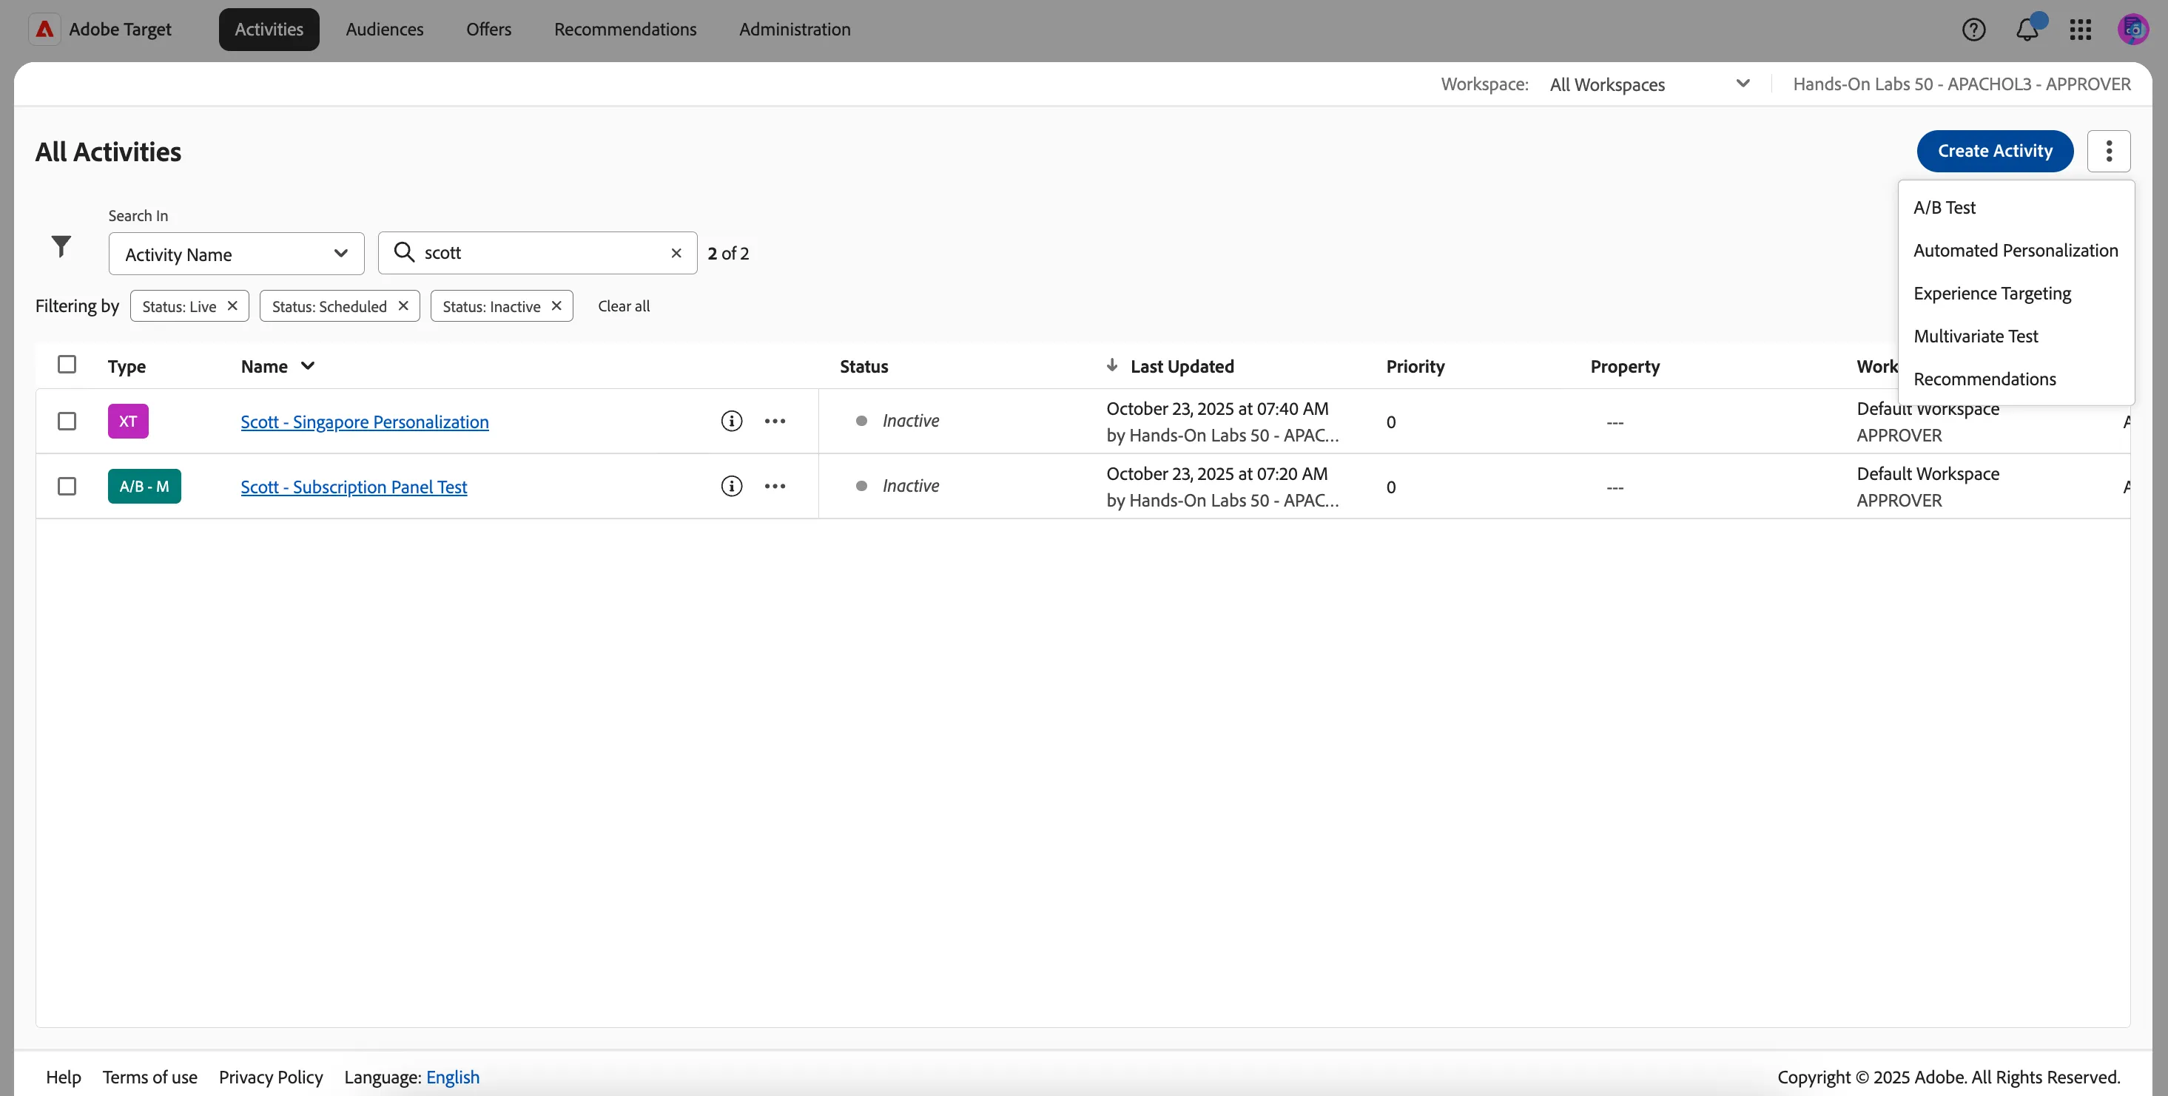Remove the Status: Scheduled filter

click(403, 305)
